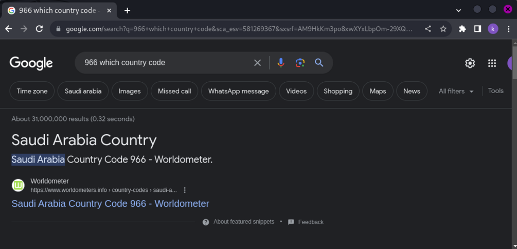Open the Google account avatar at page edge
Viewport: 517px width, 249px height.
click(x=510, y=63)
